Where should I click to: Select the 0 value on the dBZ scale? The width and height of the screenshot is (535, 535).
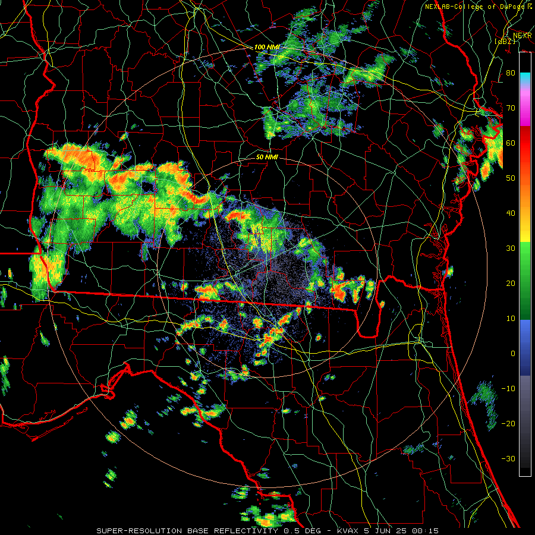tap(513, 354)
